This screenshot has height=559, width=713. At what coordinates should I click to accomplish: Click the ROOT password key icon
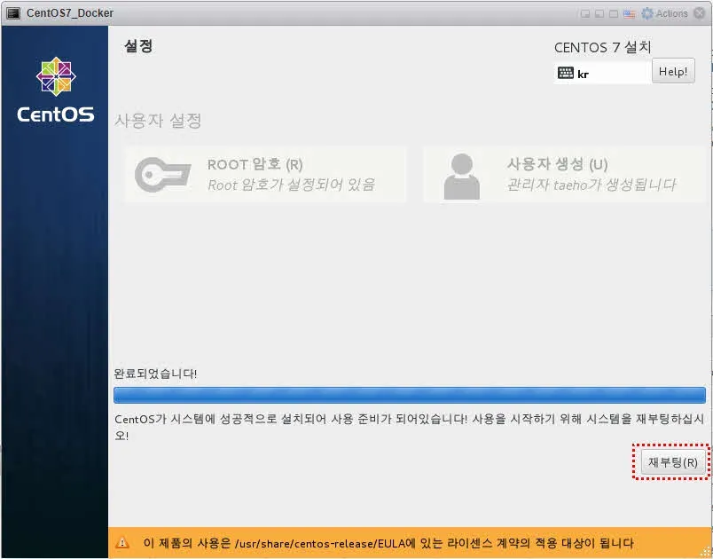point(162,175)
